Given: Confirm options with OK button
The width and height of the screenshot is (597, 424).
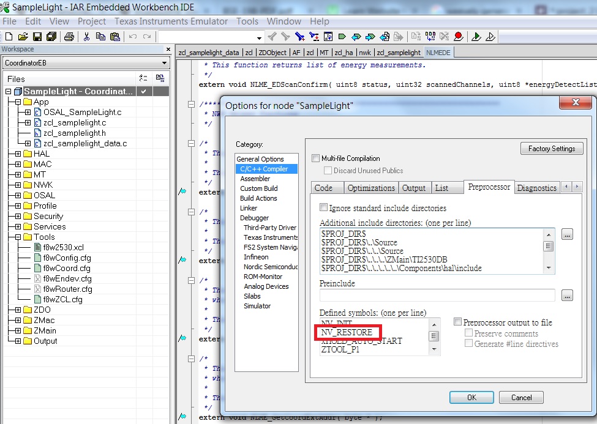Looking at the screenshot, I should pyautogui.click(x=471, y=397).
